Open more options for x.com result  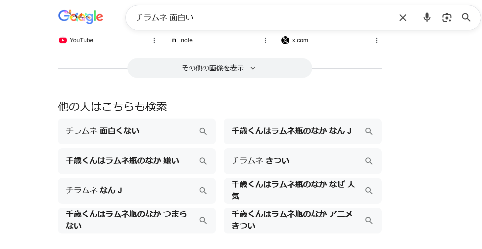376,40
